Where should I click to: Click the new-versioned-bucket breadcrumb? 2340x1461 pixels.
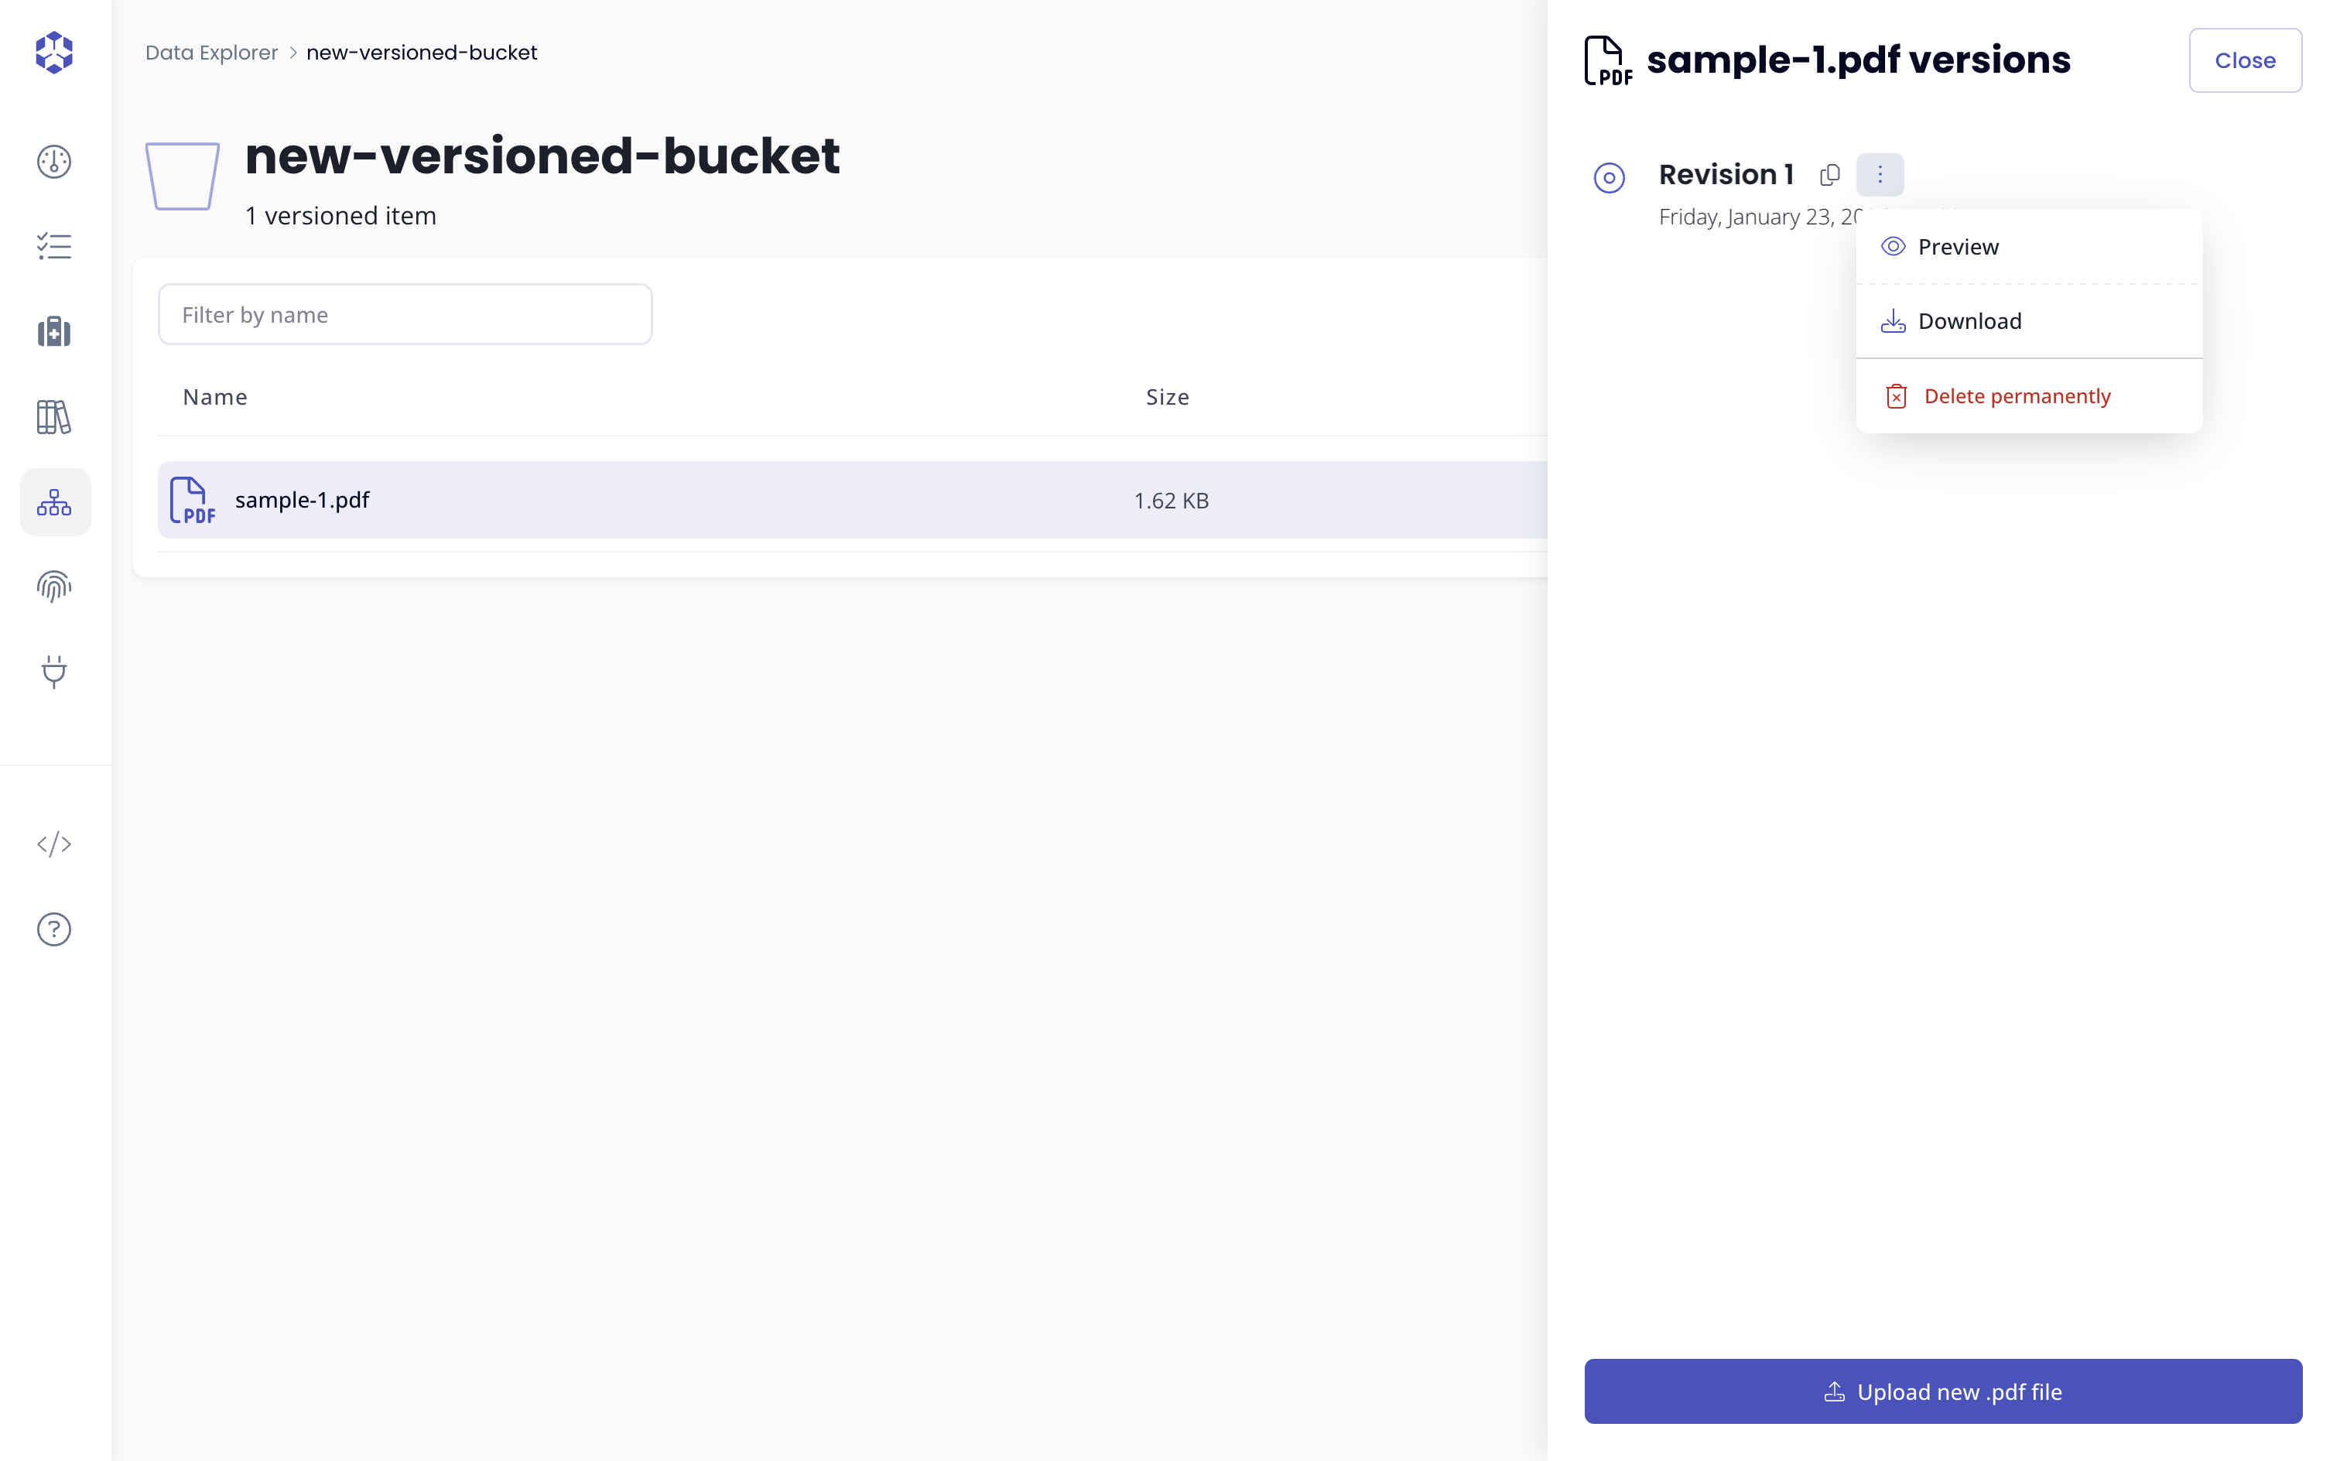(421, 52)
